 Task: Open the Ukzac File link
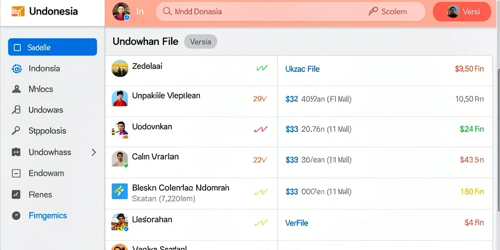click(302, 69)
